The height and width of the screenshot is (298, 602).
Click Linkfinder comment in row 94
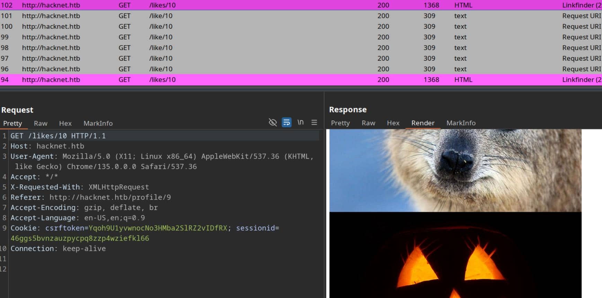pos(582,80)
